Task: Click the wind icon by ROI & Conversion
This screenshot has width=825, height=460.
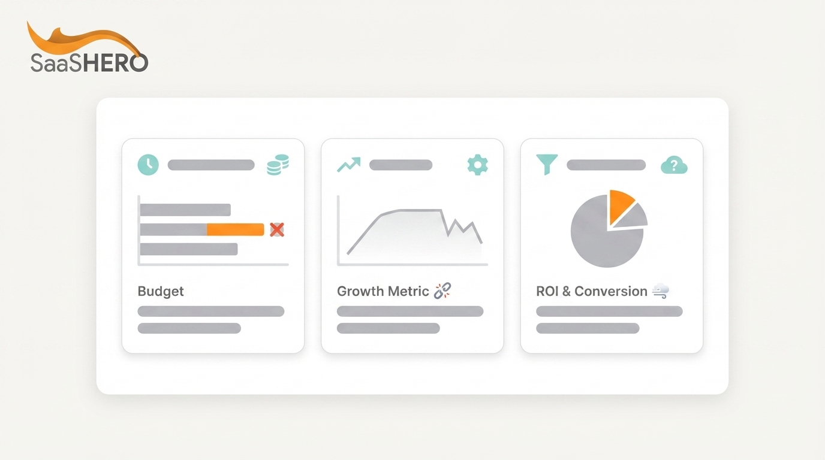Action: (660, 291)
